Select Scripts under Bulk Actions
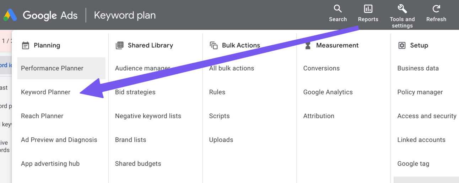The image size is (459, 183). click(219, 116)
